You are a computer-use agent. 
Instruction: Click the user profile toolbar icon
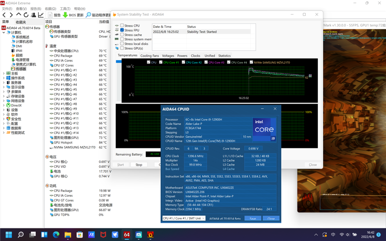[x=33, y=15]
